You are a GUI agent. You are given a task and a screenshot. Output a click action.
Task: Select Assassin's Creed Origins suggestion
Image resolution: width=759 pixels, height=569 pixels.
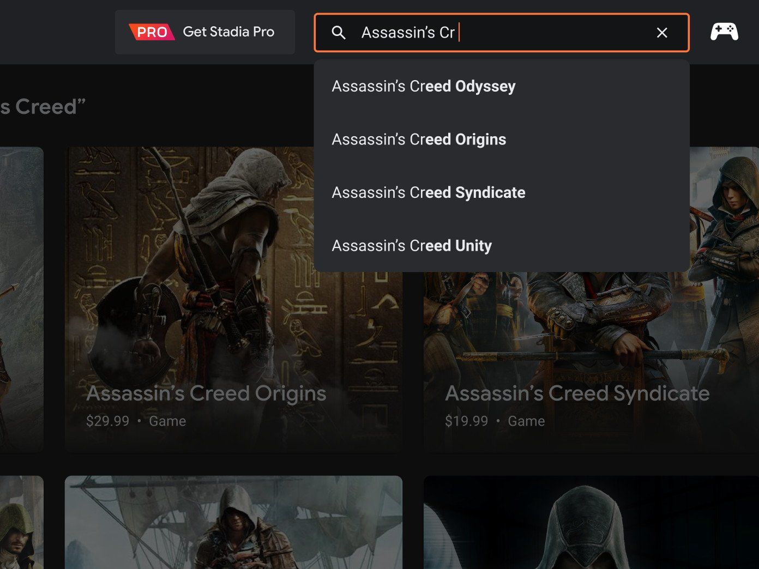419,140
